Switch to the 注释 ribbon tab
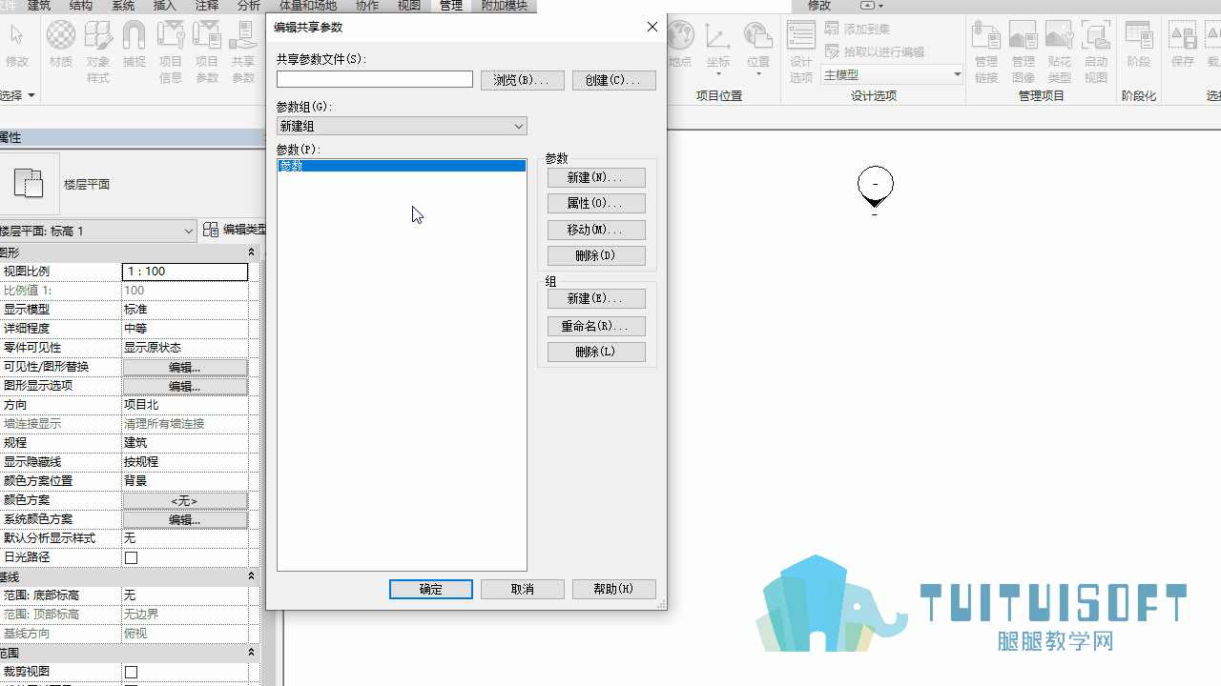 [207, 6]
